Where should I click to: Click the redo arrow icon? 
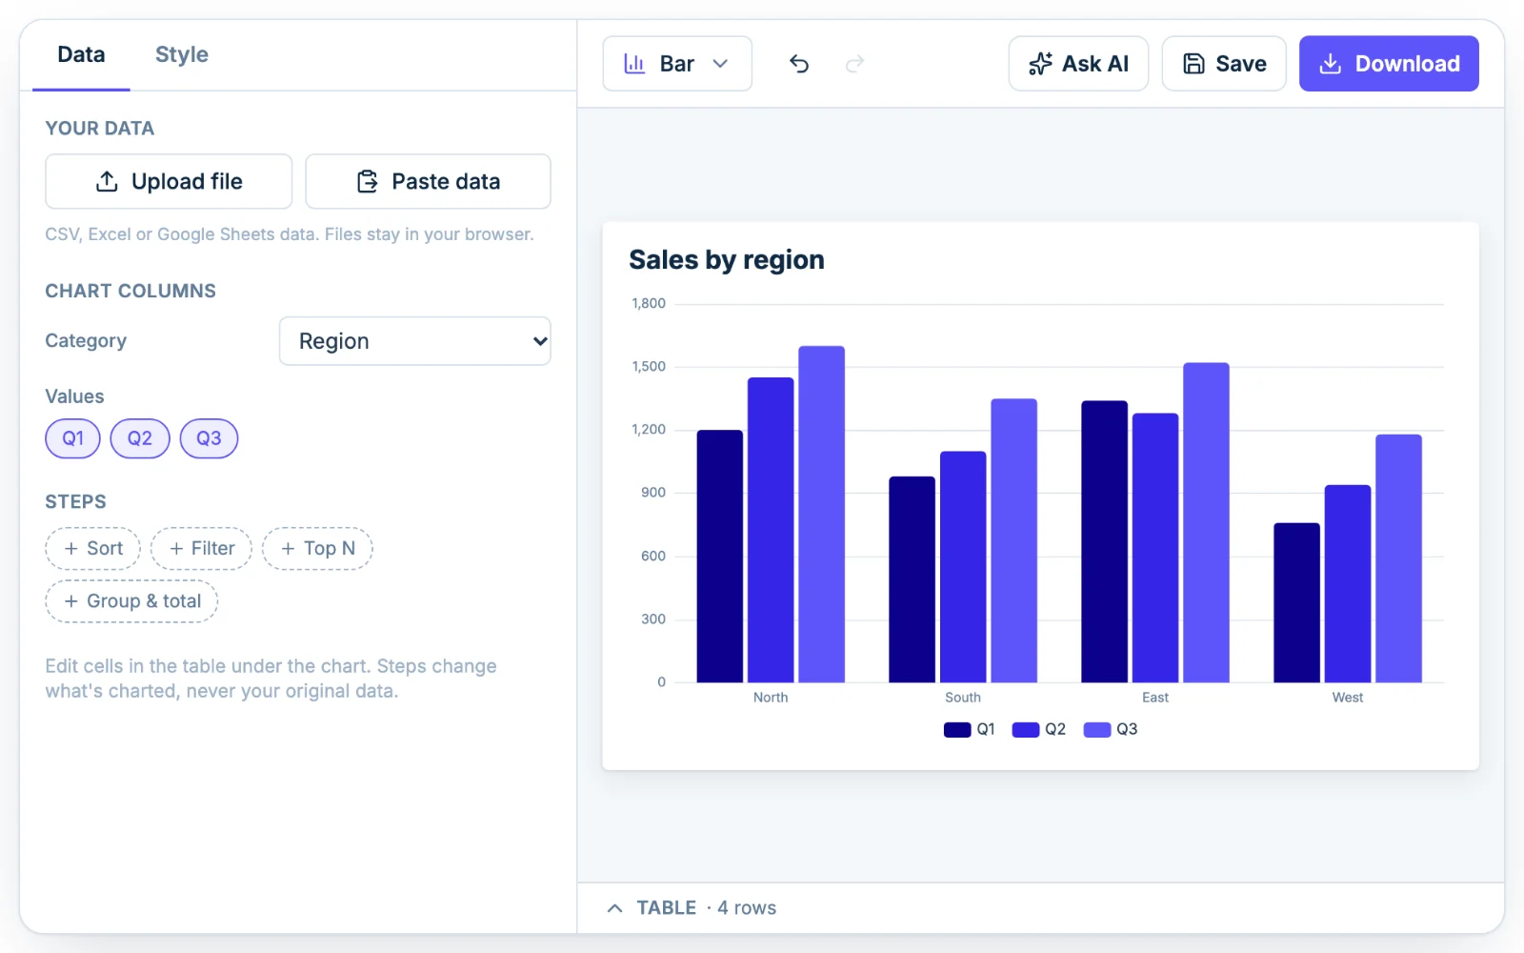click(x=854, y=64)
